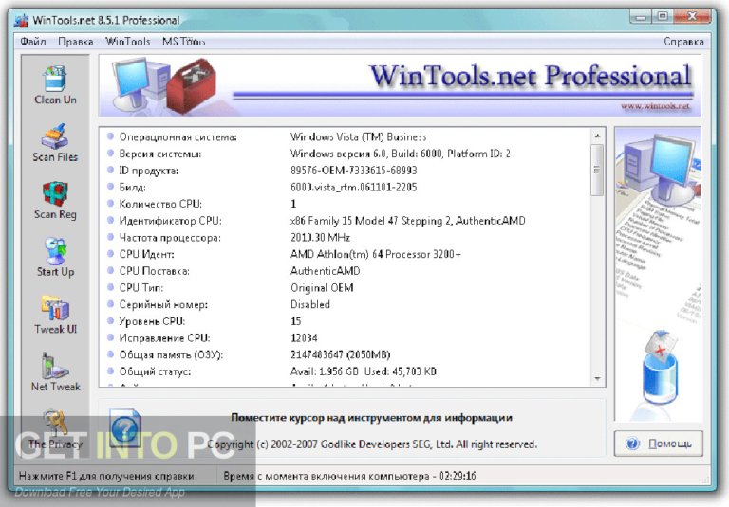Viewport: 729px width, 507px height.
Task: Select the CPU Поставка row
Action: coord(345,271)
